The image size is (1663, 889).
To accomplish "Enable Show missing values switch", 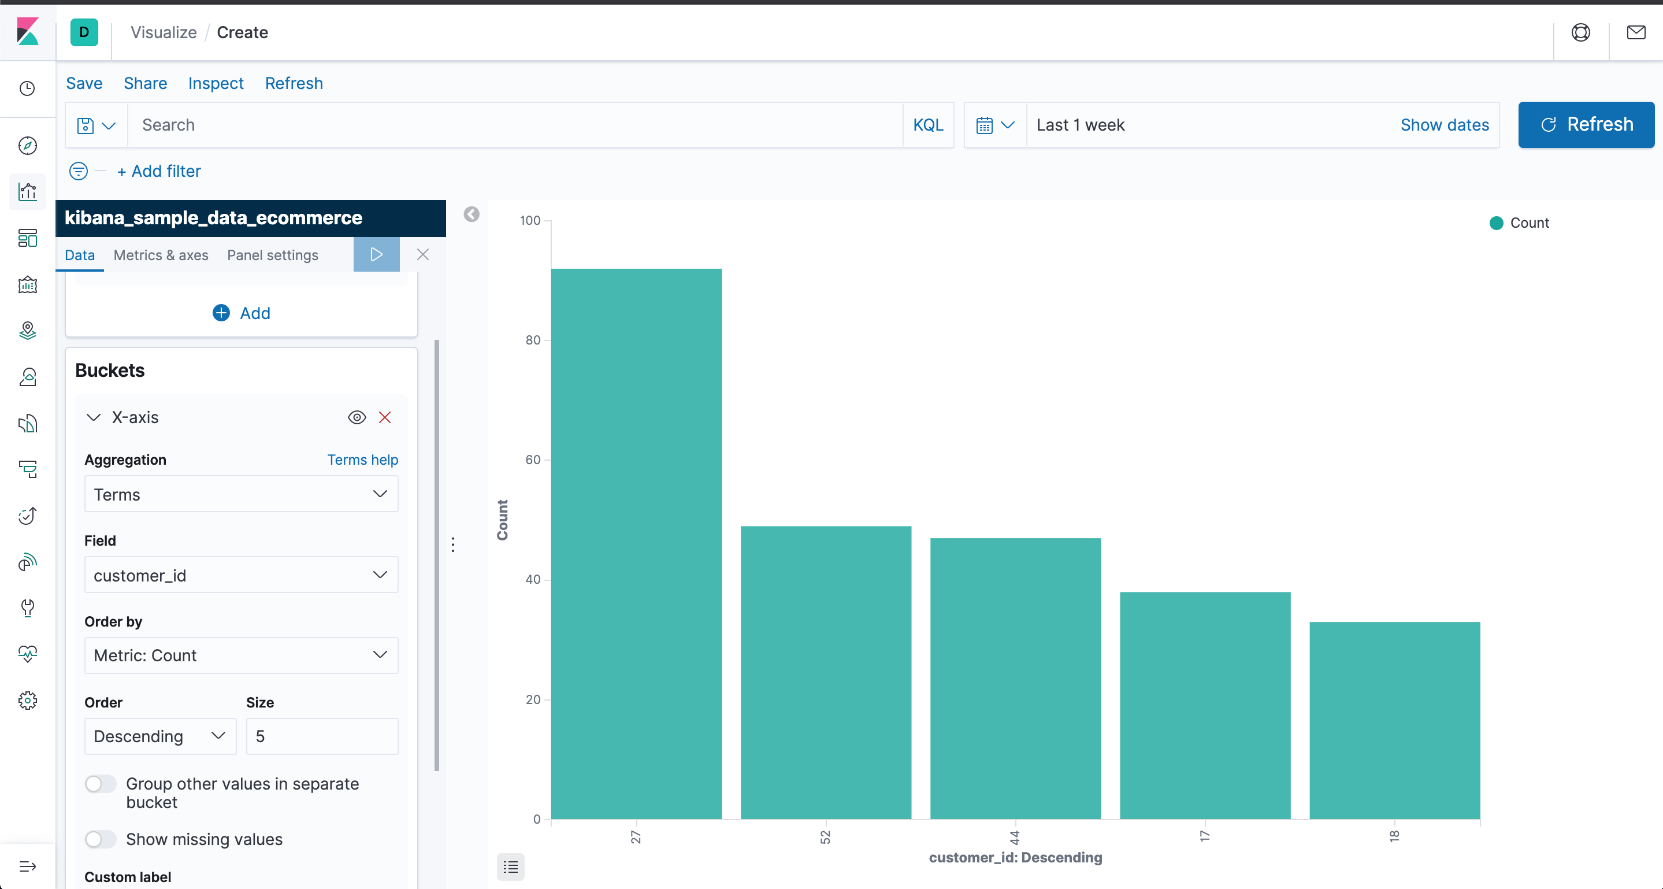I will [101, 839].
